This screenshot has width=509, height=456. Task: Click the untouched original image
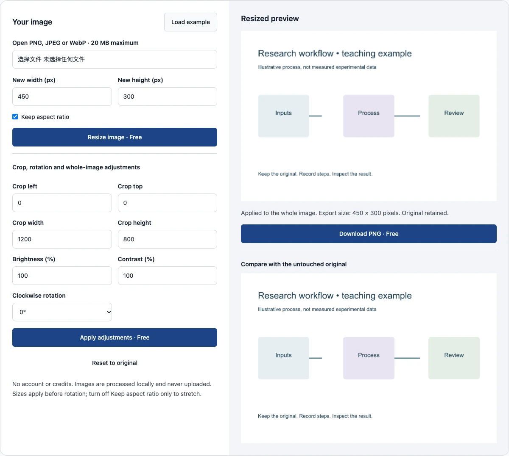[x=369, y=358]
